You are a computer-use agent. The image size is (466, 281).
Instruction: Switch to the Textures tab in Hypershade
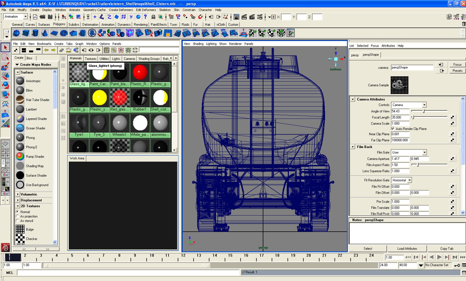point(91,59)
